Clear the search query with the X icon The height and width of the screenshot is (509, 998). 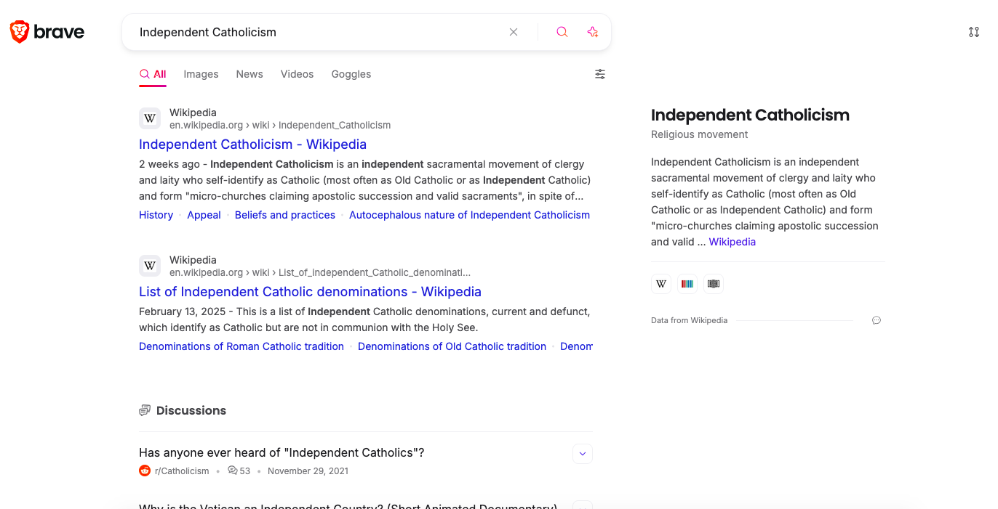[514, 32]
